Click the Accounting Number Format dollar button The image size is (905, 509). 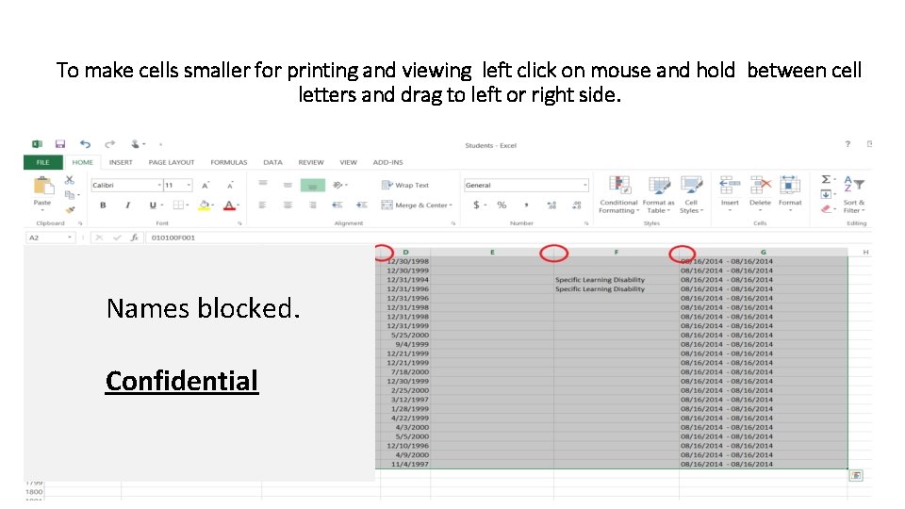[x=476, y=205]
